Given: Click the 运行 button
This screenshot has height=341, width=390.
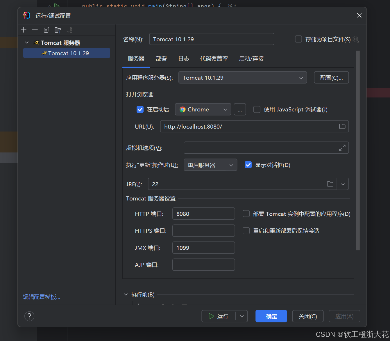Looking at the screenshot, I should click(219, 316).
